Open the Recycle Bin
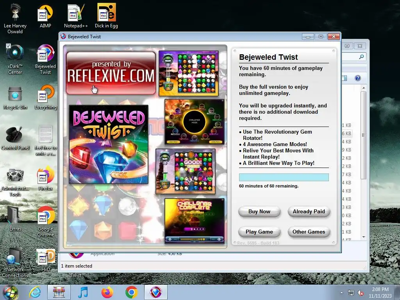This screenshot has height=300, width=400. tap(15, 98)
